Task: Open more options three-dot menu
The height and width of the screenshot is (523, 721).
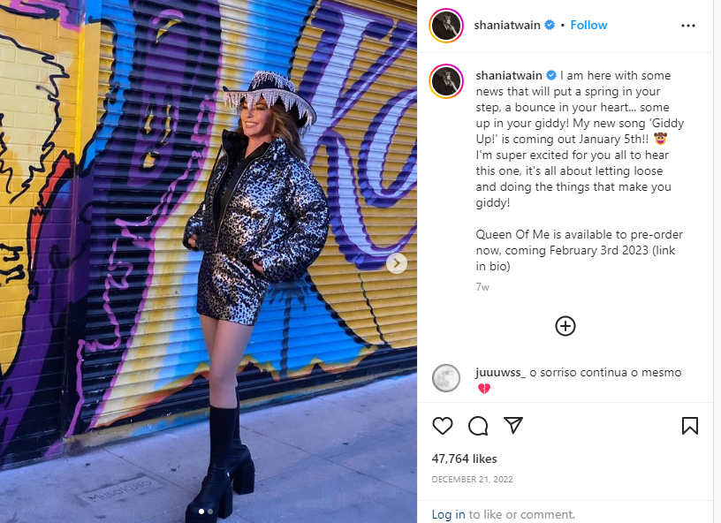Action: point(688,26)
